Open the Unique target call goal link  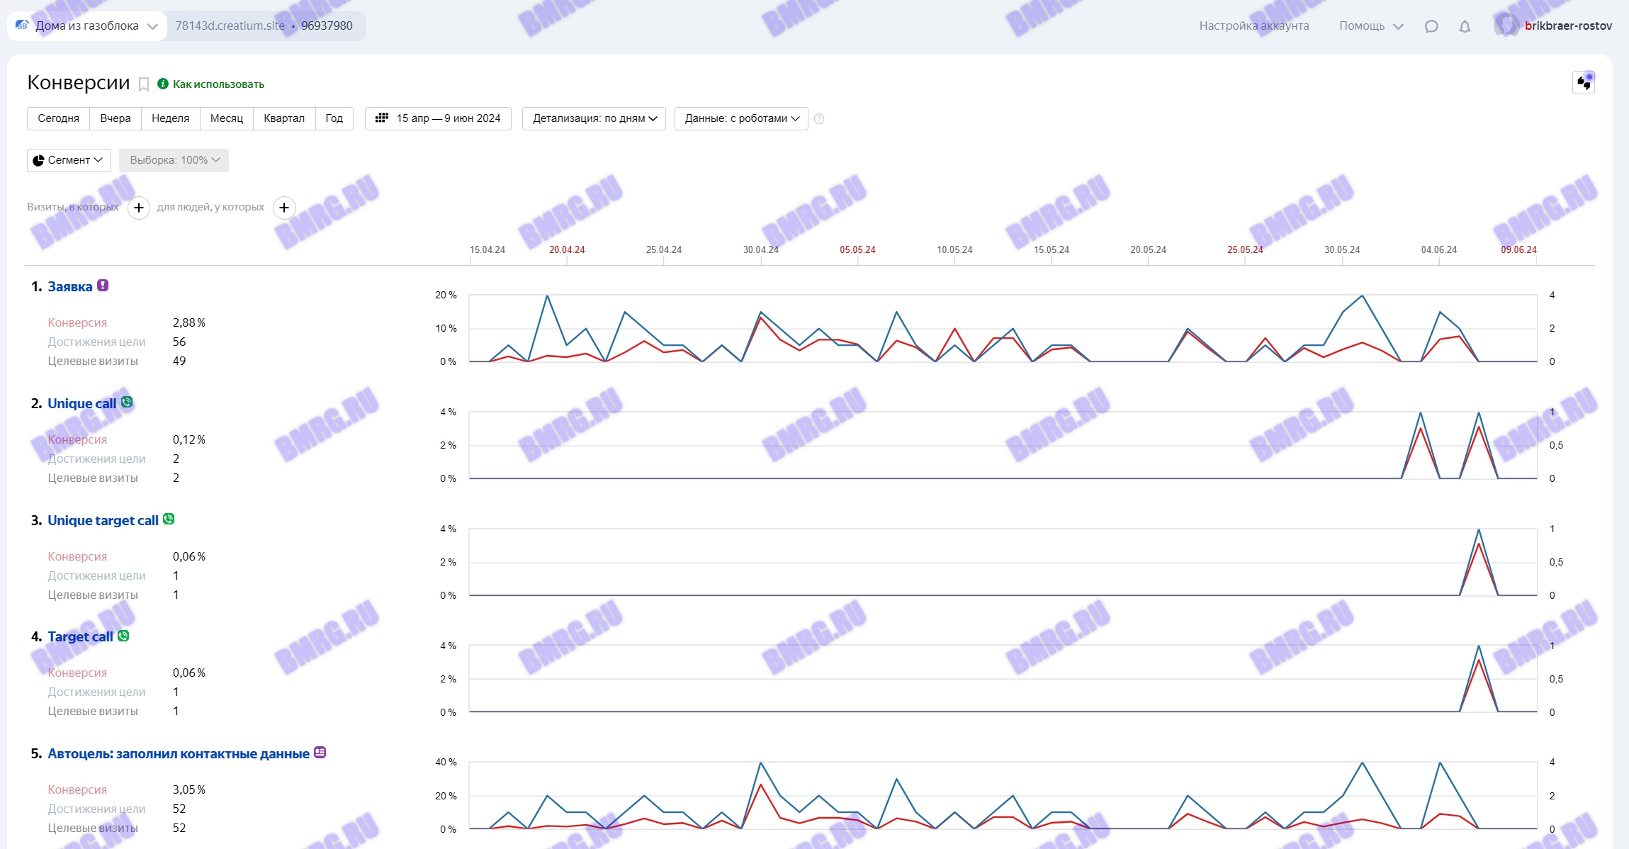click(103, 520)
